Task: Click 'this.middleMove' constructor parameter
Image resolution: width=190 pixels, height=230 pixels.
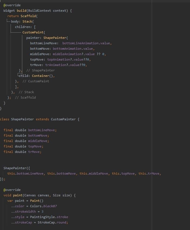Action: click(x=94, y=173)
